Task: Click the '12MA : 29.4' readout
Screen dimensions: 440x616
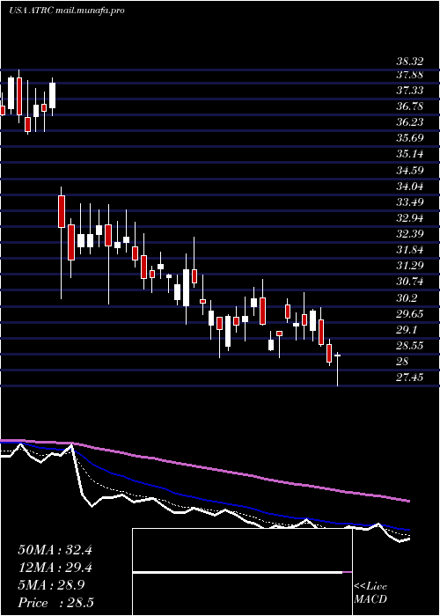Action: (x=55, y=568)
